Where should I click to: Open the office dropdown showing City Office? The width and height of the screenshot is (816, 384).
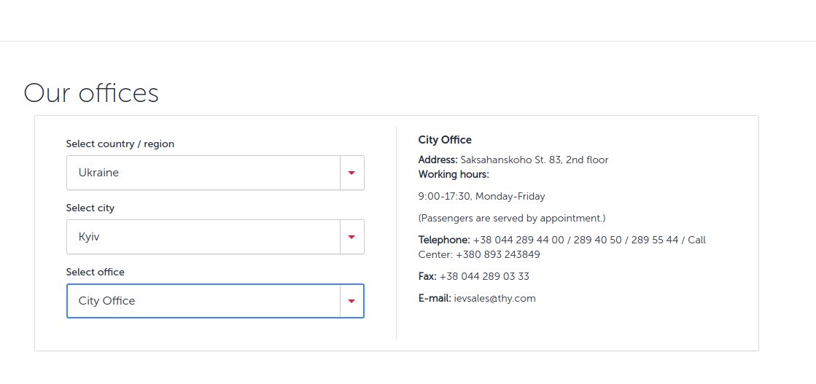point(203,301)
